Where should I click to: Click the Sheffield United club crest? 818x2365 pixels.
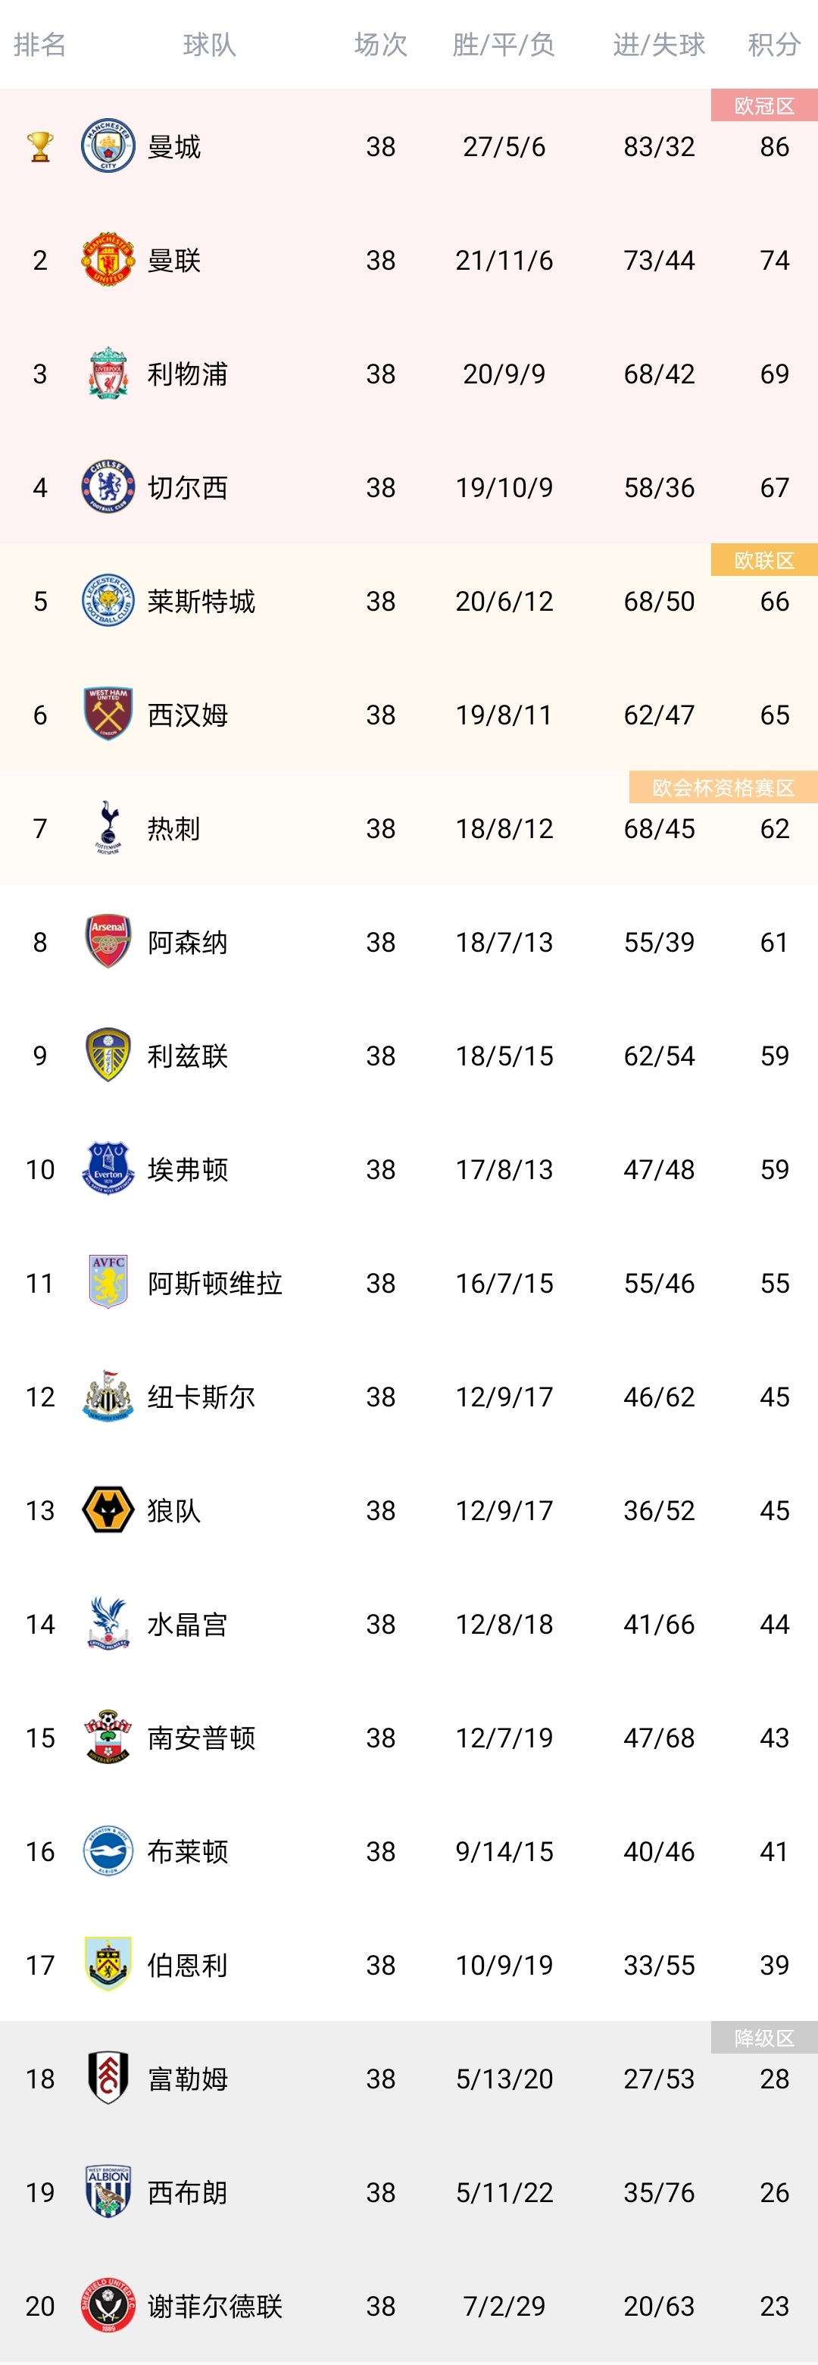[x=108, y=2304]
